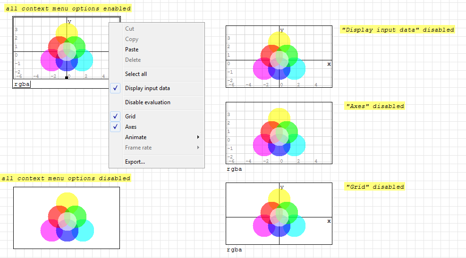Expand the Animate submenu arrow
The height and width of the screenshot is (258, 466).
[x=198, y=137]
